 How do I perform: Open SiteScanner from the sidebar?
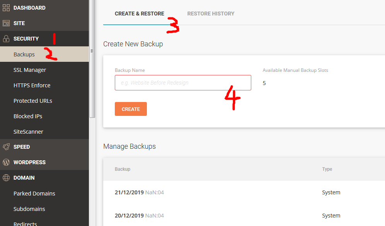(28, 132)
